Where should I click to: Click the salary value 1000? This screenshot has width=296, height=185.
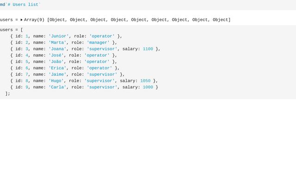(x=148, y=87)
